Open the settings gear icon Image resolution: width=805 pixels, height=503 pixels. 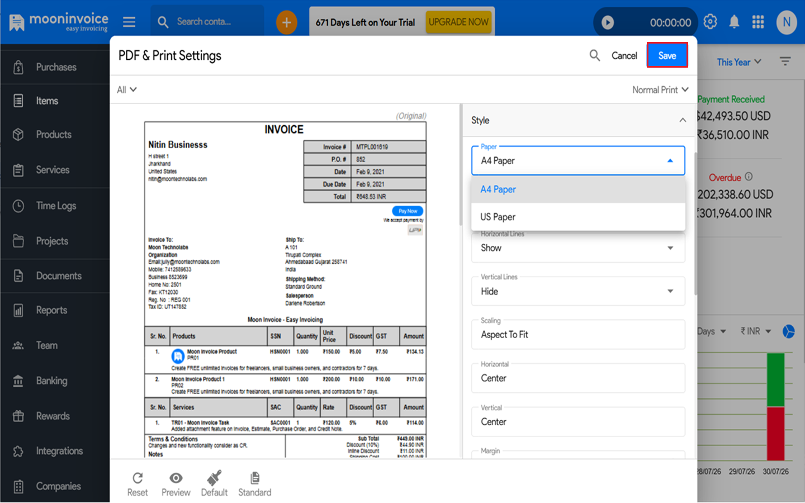(x=710, y=22)
